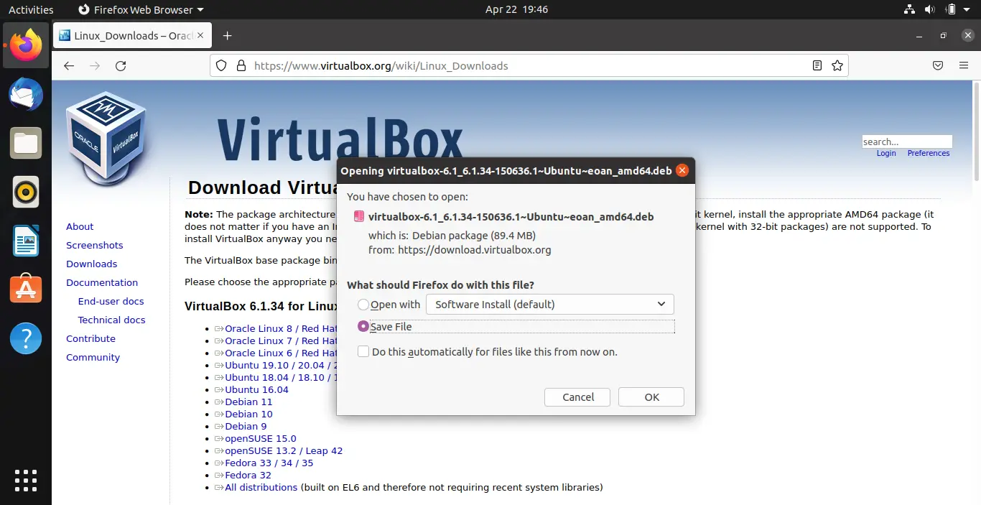Open Firefox hamburger application menu
The width and height of the screenshot is (981, 505).
pyautogui.click(x=964, y=65)
